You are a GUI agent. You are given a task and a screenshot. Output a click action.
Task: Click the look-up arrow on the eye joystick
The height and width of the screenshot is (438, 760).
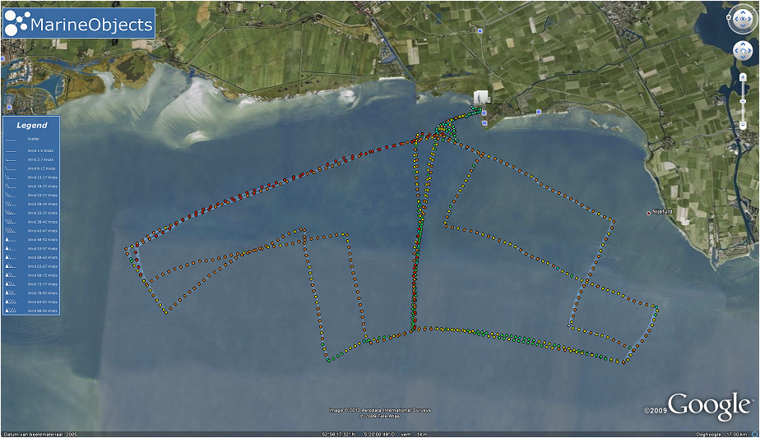[743, 12]
